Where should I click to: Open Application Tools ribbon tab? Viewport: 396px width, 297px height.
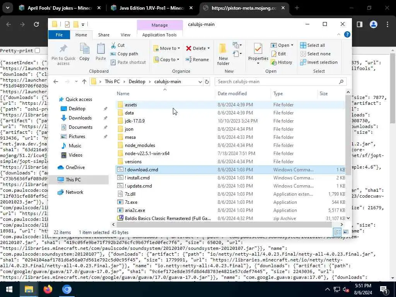pyautogui.click(x=159, y=35)
